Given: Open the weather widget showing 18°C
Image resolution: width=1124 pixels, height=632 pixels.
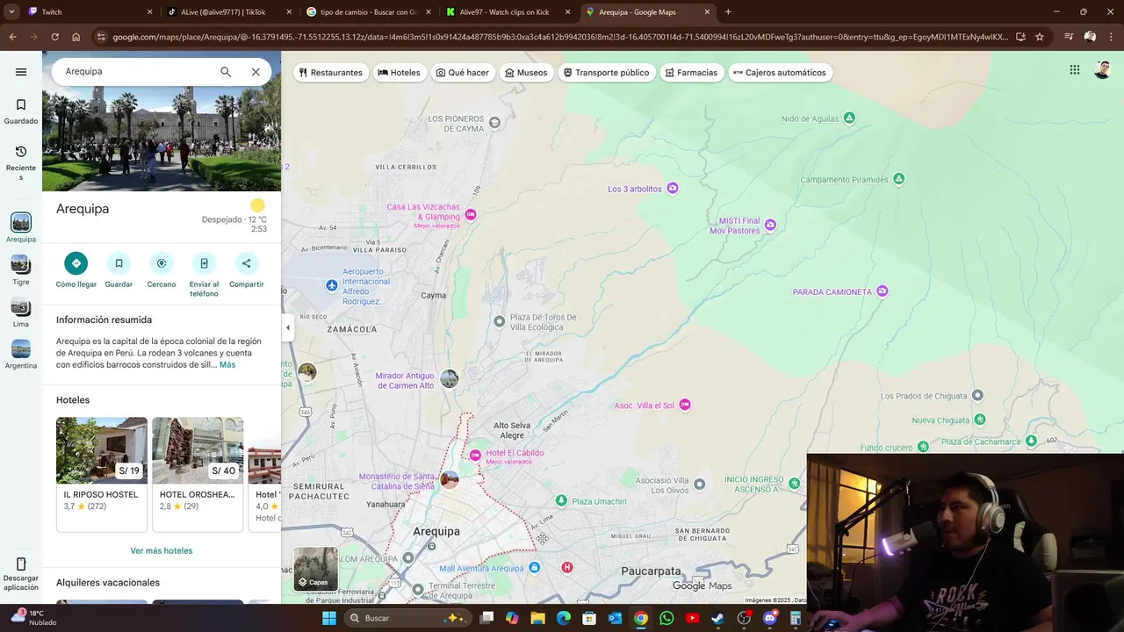Looking at the screenshot, I should 32,618.
